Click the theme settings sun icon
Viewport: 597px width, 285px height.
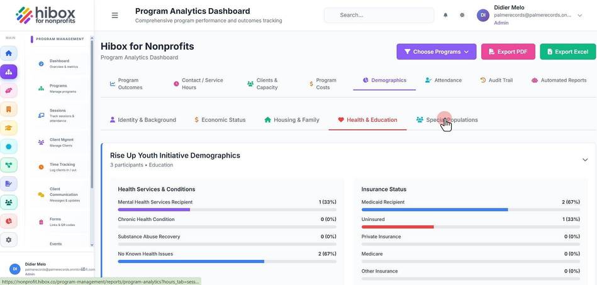[x=462, y=15]
